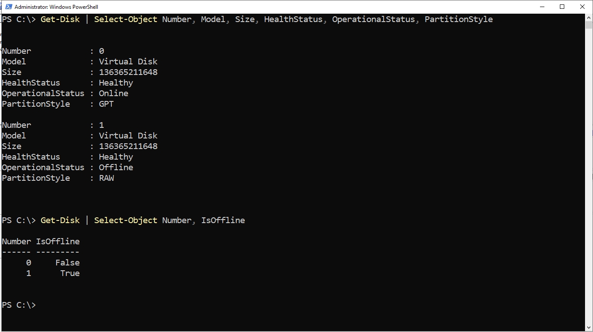Click the Size value 136365211648 of disk 1

[128, 146]
